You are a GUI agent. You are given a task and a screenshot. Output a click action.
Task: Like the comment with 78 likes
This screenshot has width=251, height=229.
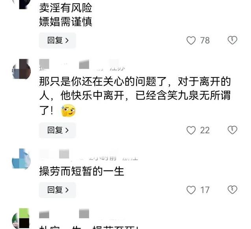[191, 41]
